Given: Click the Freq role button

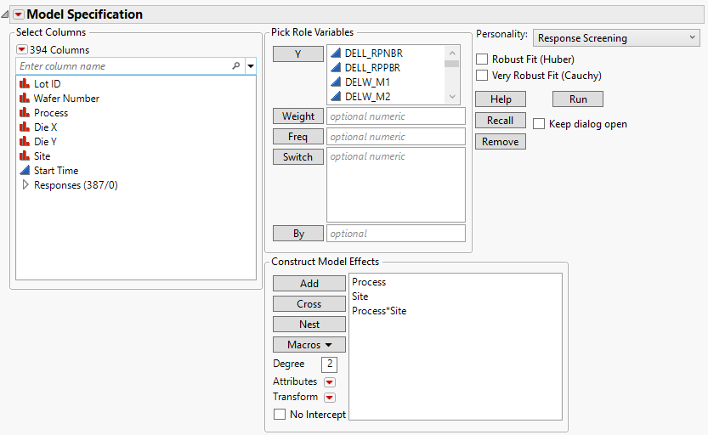Looking at the screenshot, I should [x=298, y=136].
